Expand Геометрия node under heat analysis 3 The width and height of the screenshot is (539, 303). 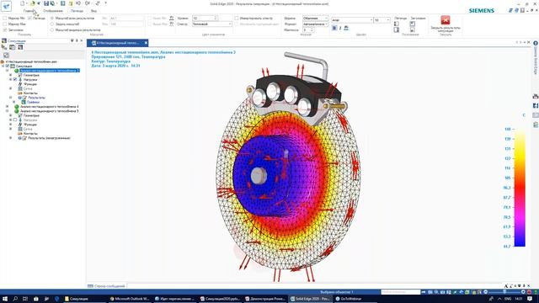11,75
